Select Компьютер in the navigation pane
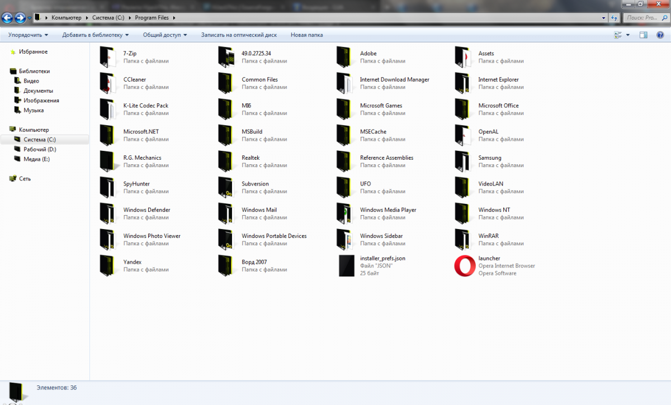671x405 pixels. (34, 130)
